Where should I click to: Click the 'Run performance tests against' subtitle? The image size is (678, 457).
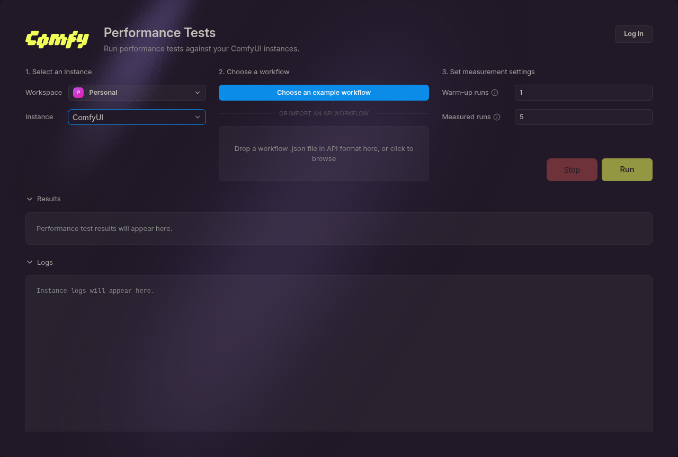click(x=201, y=49)
